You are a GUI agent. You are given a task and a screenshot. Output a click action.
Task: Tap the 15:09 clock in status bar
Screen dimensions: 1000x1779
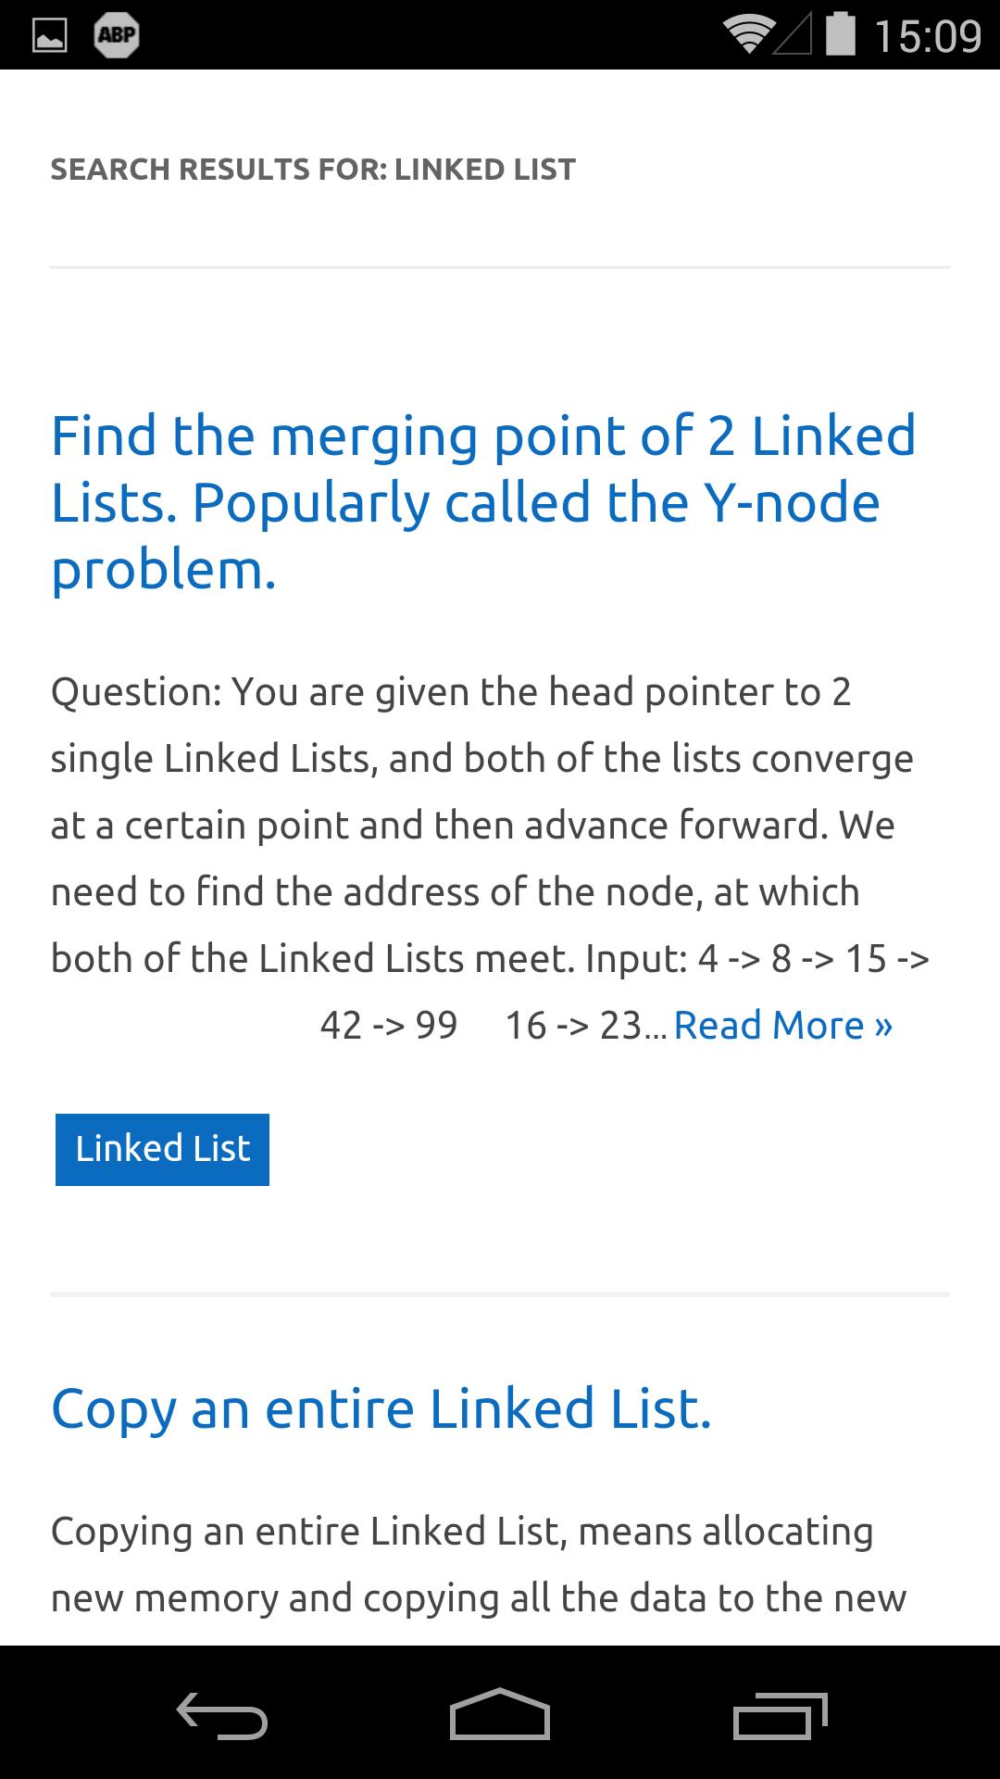tap(928, 36)
